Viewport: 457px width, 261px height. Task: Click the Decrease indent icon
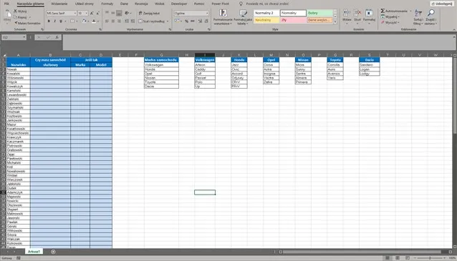[127, 21]
